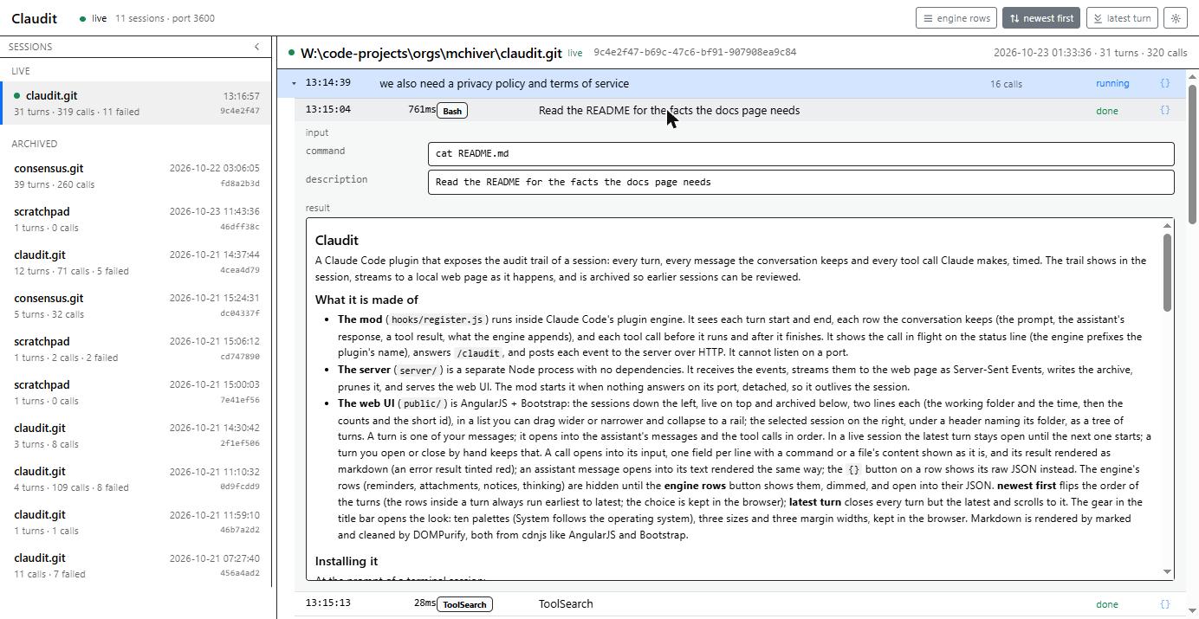Click the LIVE section label

click(21, 71)
